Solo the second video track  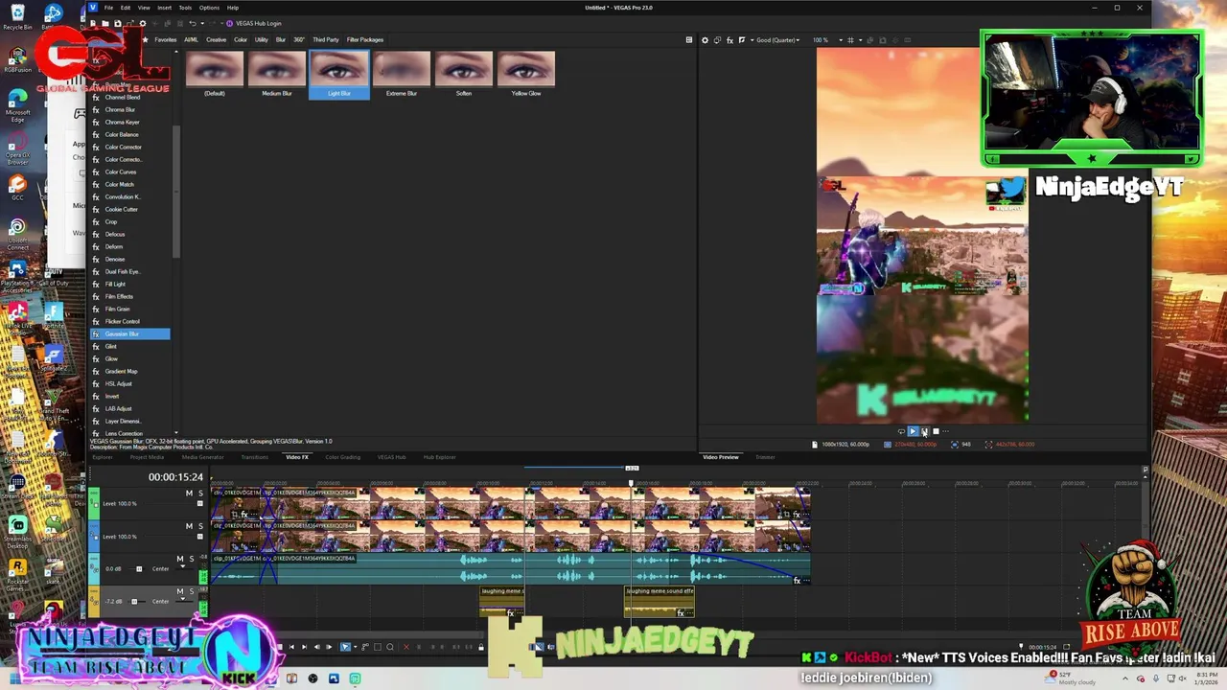click(200, 526)
